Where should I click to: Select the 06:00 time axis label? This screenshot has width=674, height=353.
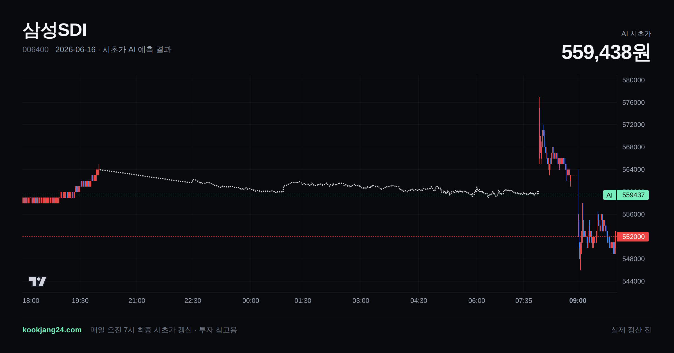[477, 301]
